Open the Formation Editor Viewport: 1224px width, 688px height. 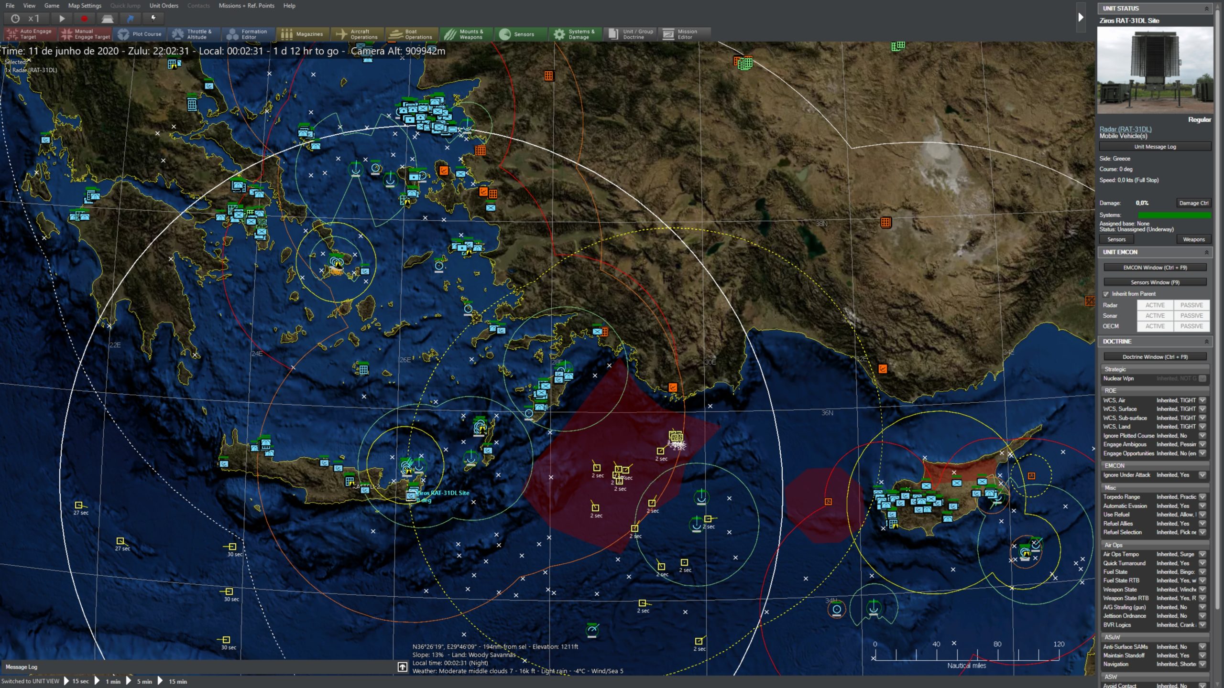[x=249, y=34]
